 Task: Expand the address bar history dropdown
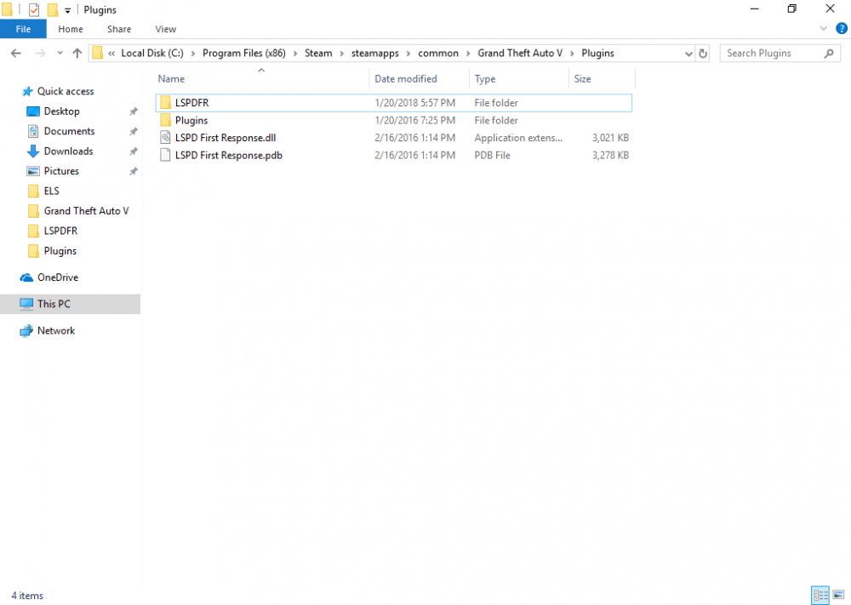pos(688,53)
